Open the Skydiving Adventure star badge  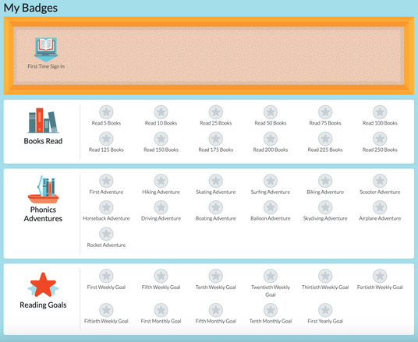click(x=325, y=207)
